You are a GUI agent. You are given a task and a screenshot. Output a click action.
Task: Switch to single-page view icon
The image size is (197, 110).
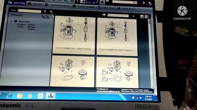point(142,16)
